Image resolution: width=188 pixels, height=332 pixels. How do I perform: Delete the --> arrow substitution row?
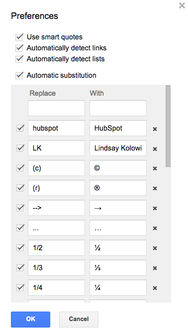tap(155, 208)
